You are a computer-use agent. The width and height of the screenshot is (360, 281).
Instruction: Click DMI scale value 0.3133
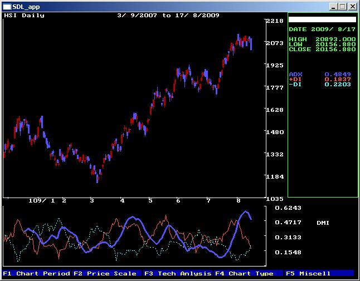[x=288, y=238]
